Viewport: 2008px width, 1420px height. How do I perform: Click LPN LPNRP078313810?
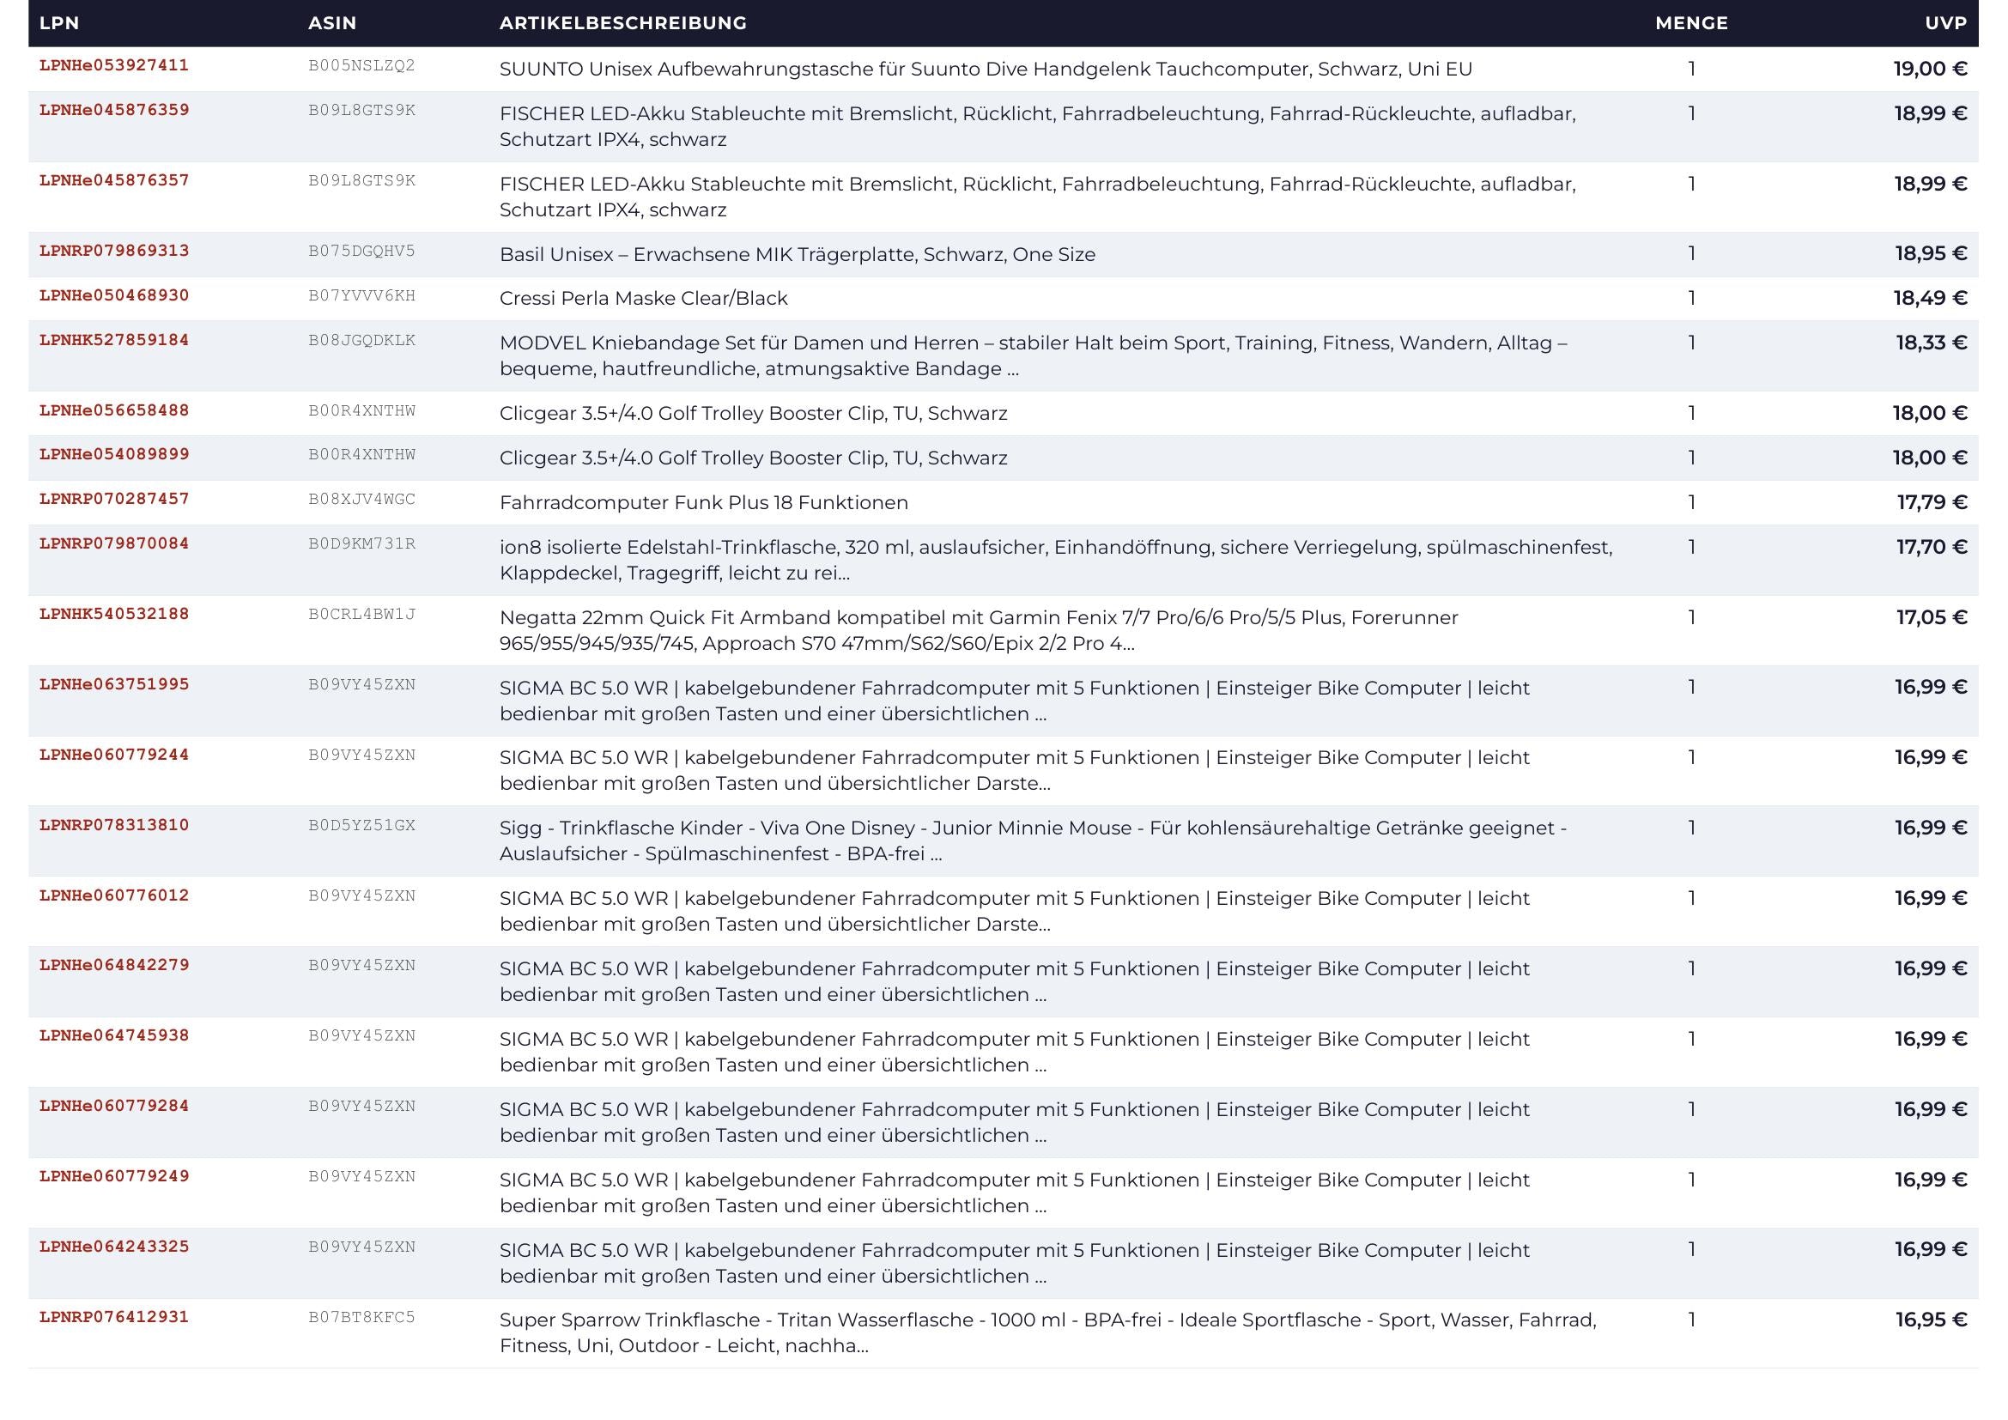coord(113,825)
